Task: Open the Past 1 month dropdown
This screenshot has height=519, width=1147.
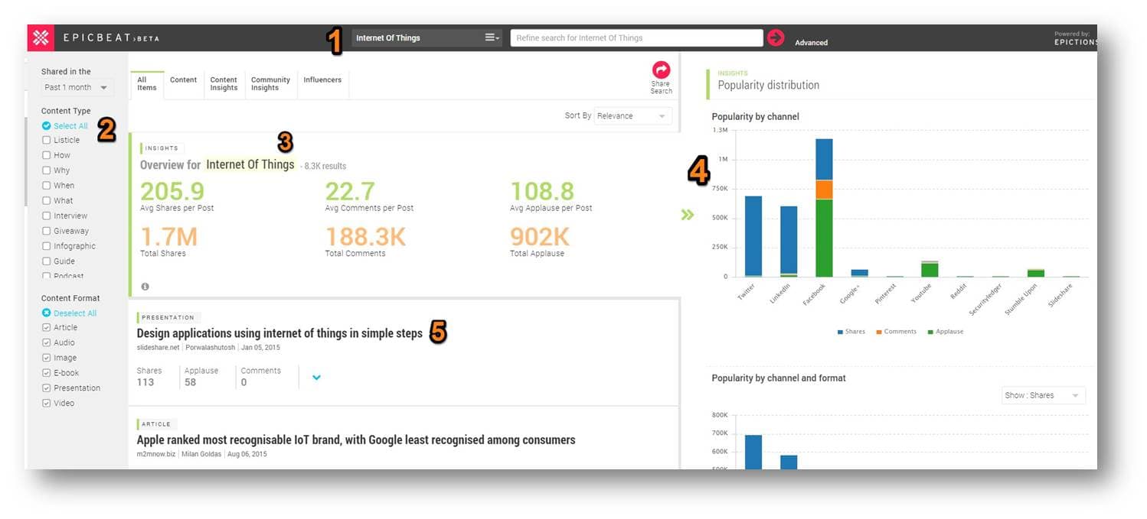Action: click(77, 88)
